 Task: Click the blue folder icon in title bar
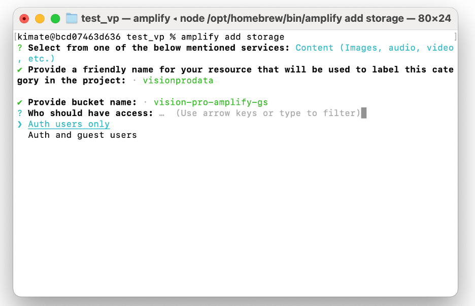click(x=71, y=18)
